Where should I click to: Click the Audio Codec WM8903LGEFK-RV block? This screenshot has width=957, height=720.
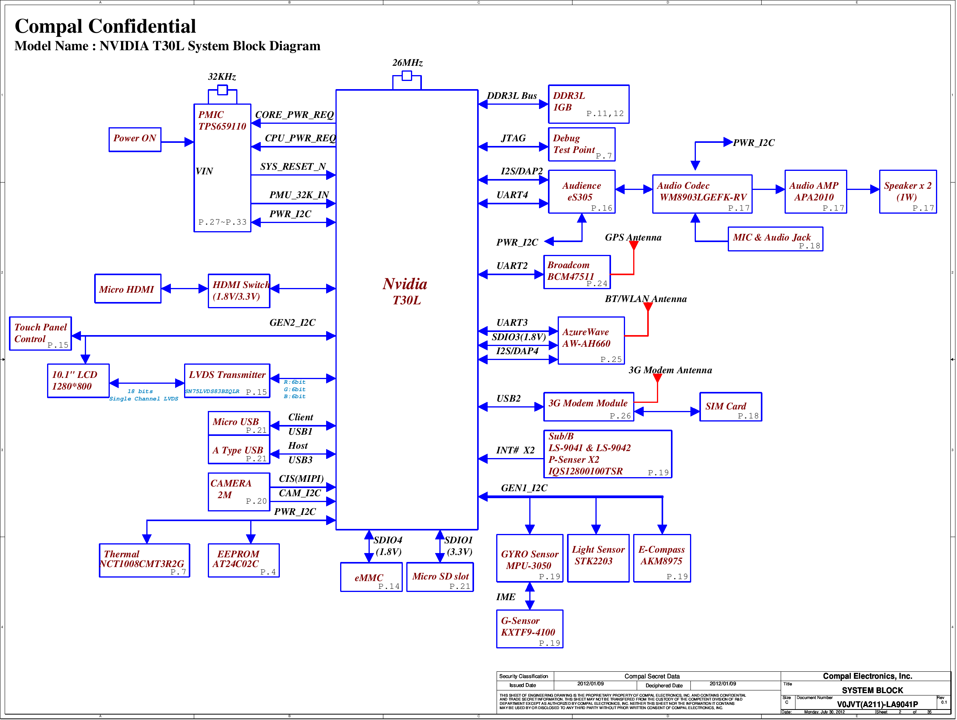[702, 194]
